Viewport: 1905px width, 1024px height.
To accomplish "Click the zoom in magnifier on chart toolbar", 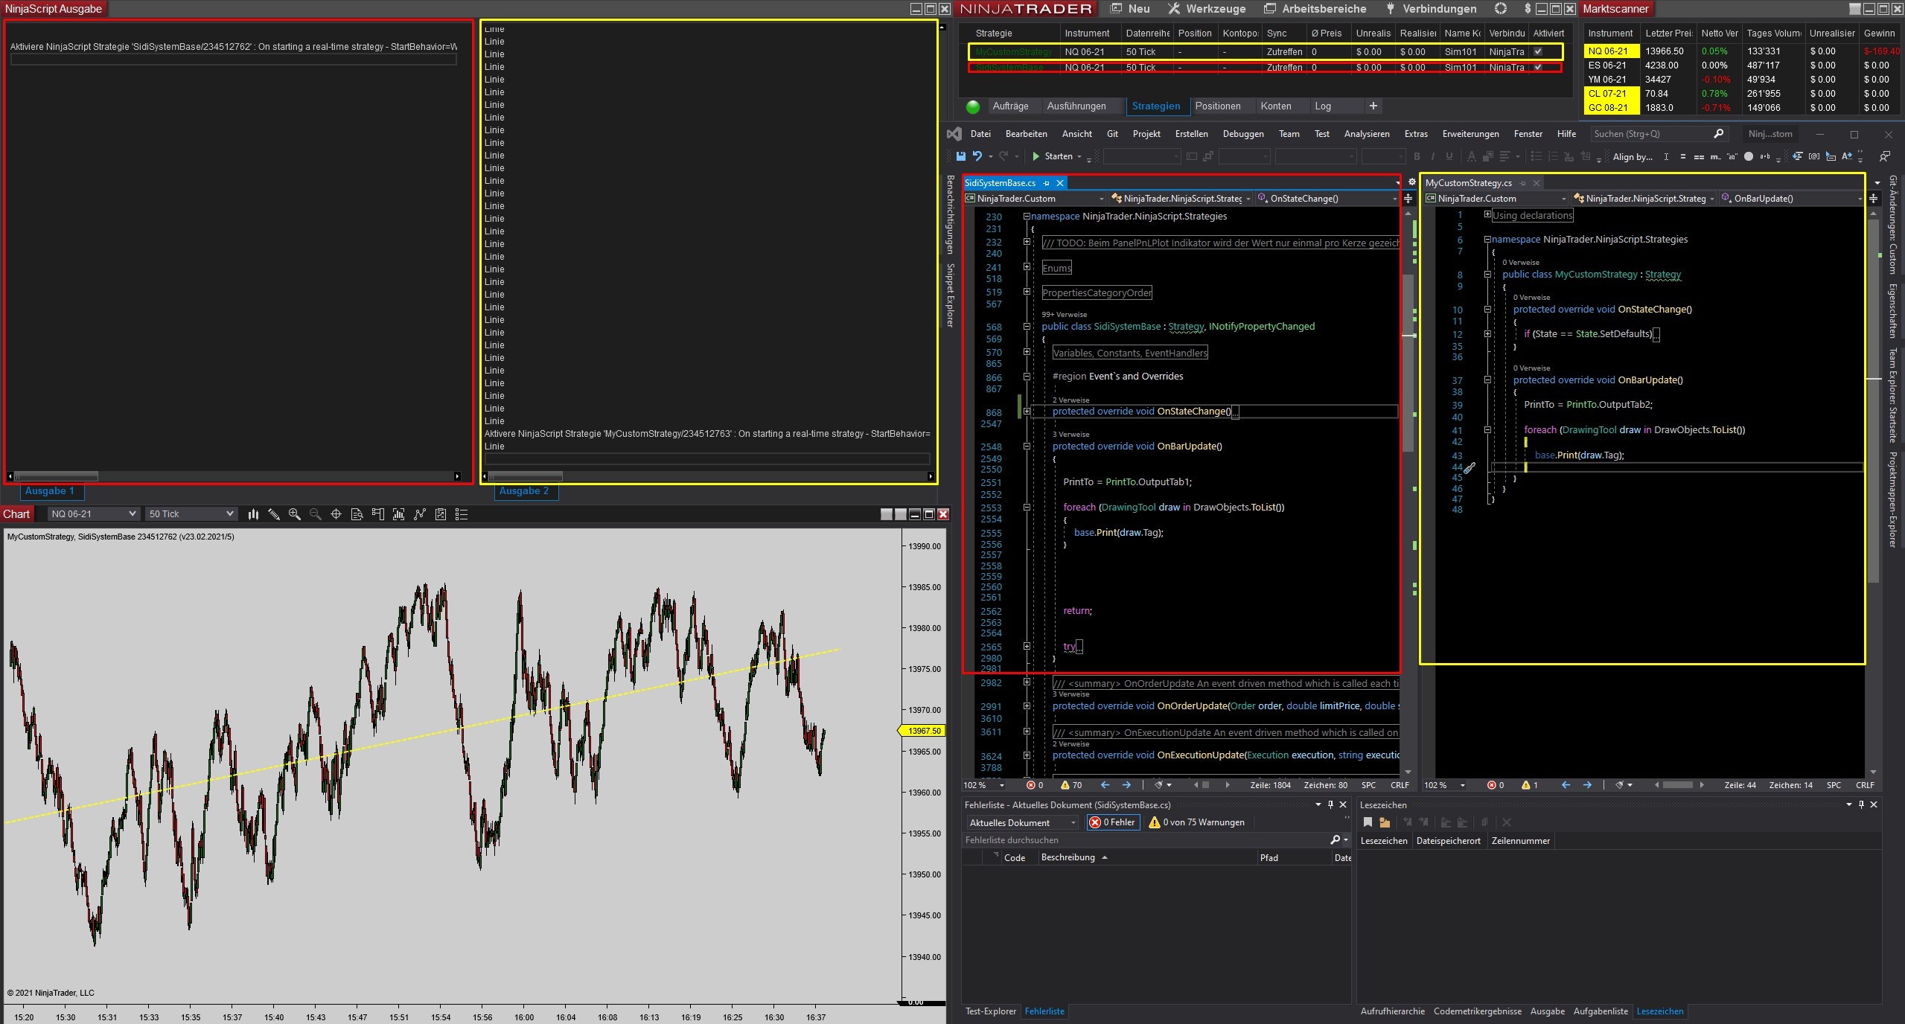I will click(x=295, y=514).
